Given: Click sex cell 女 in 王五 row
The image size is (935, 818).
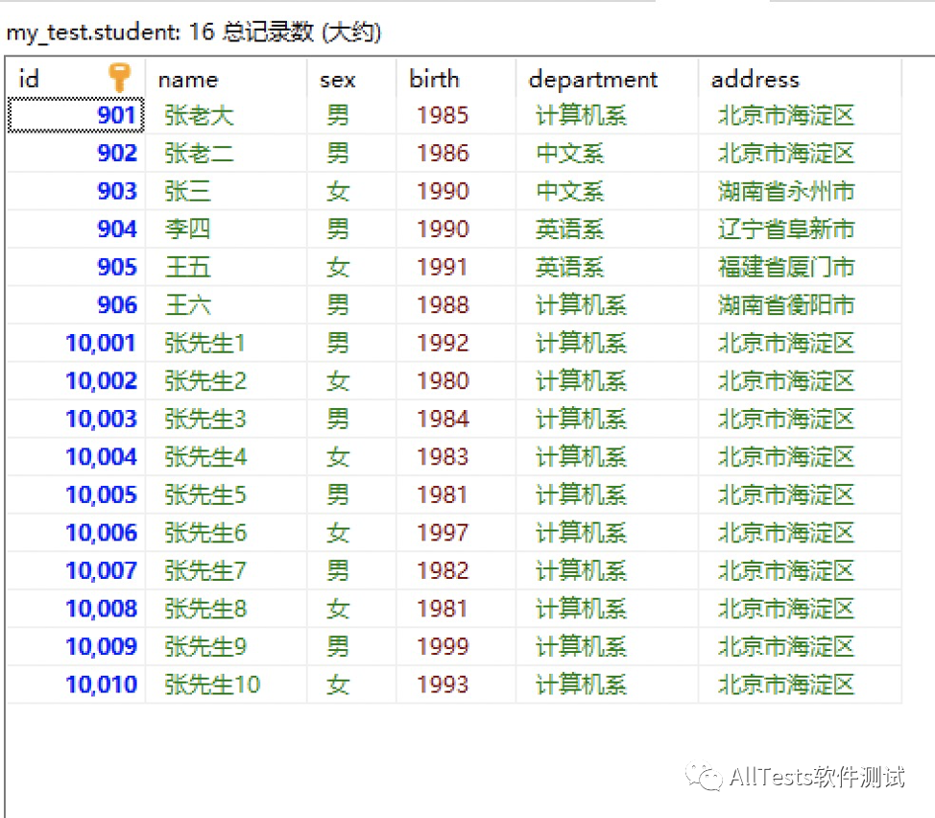Looking at the screenshot, I should tap(351, 267).
